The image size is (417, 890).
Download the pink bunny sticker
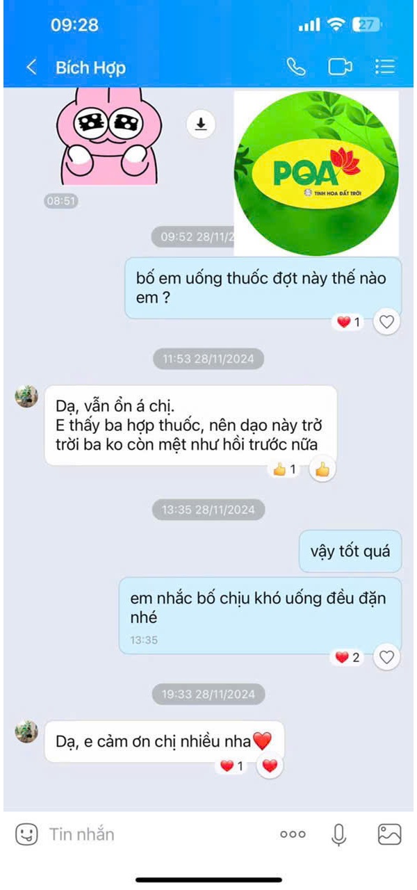pyautogui.click(x=201, y=124)
